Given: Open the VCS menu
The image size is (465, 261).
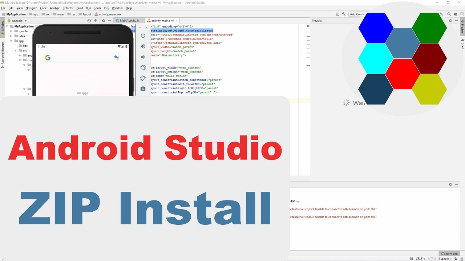Looking at the screenshot, I should coord(106,8).
